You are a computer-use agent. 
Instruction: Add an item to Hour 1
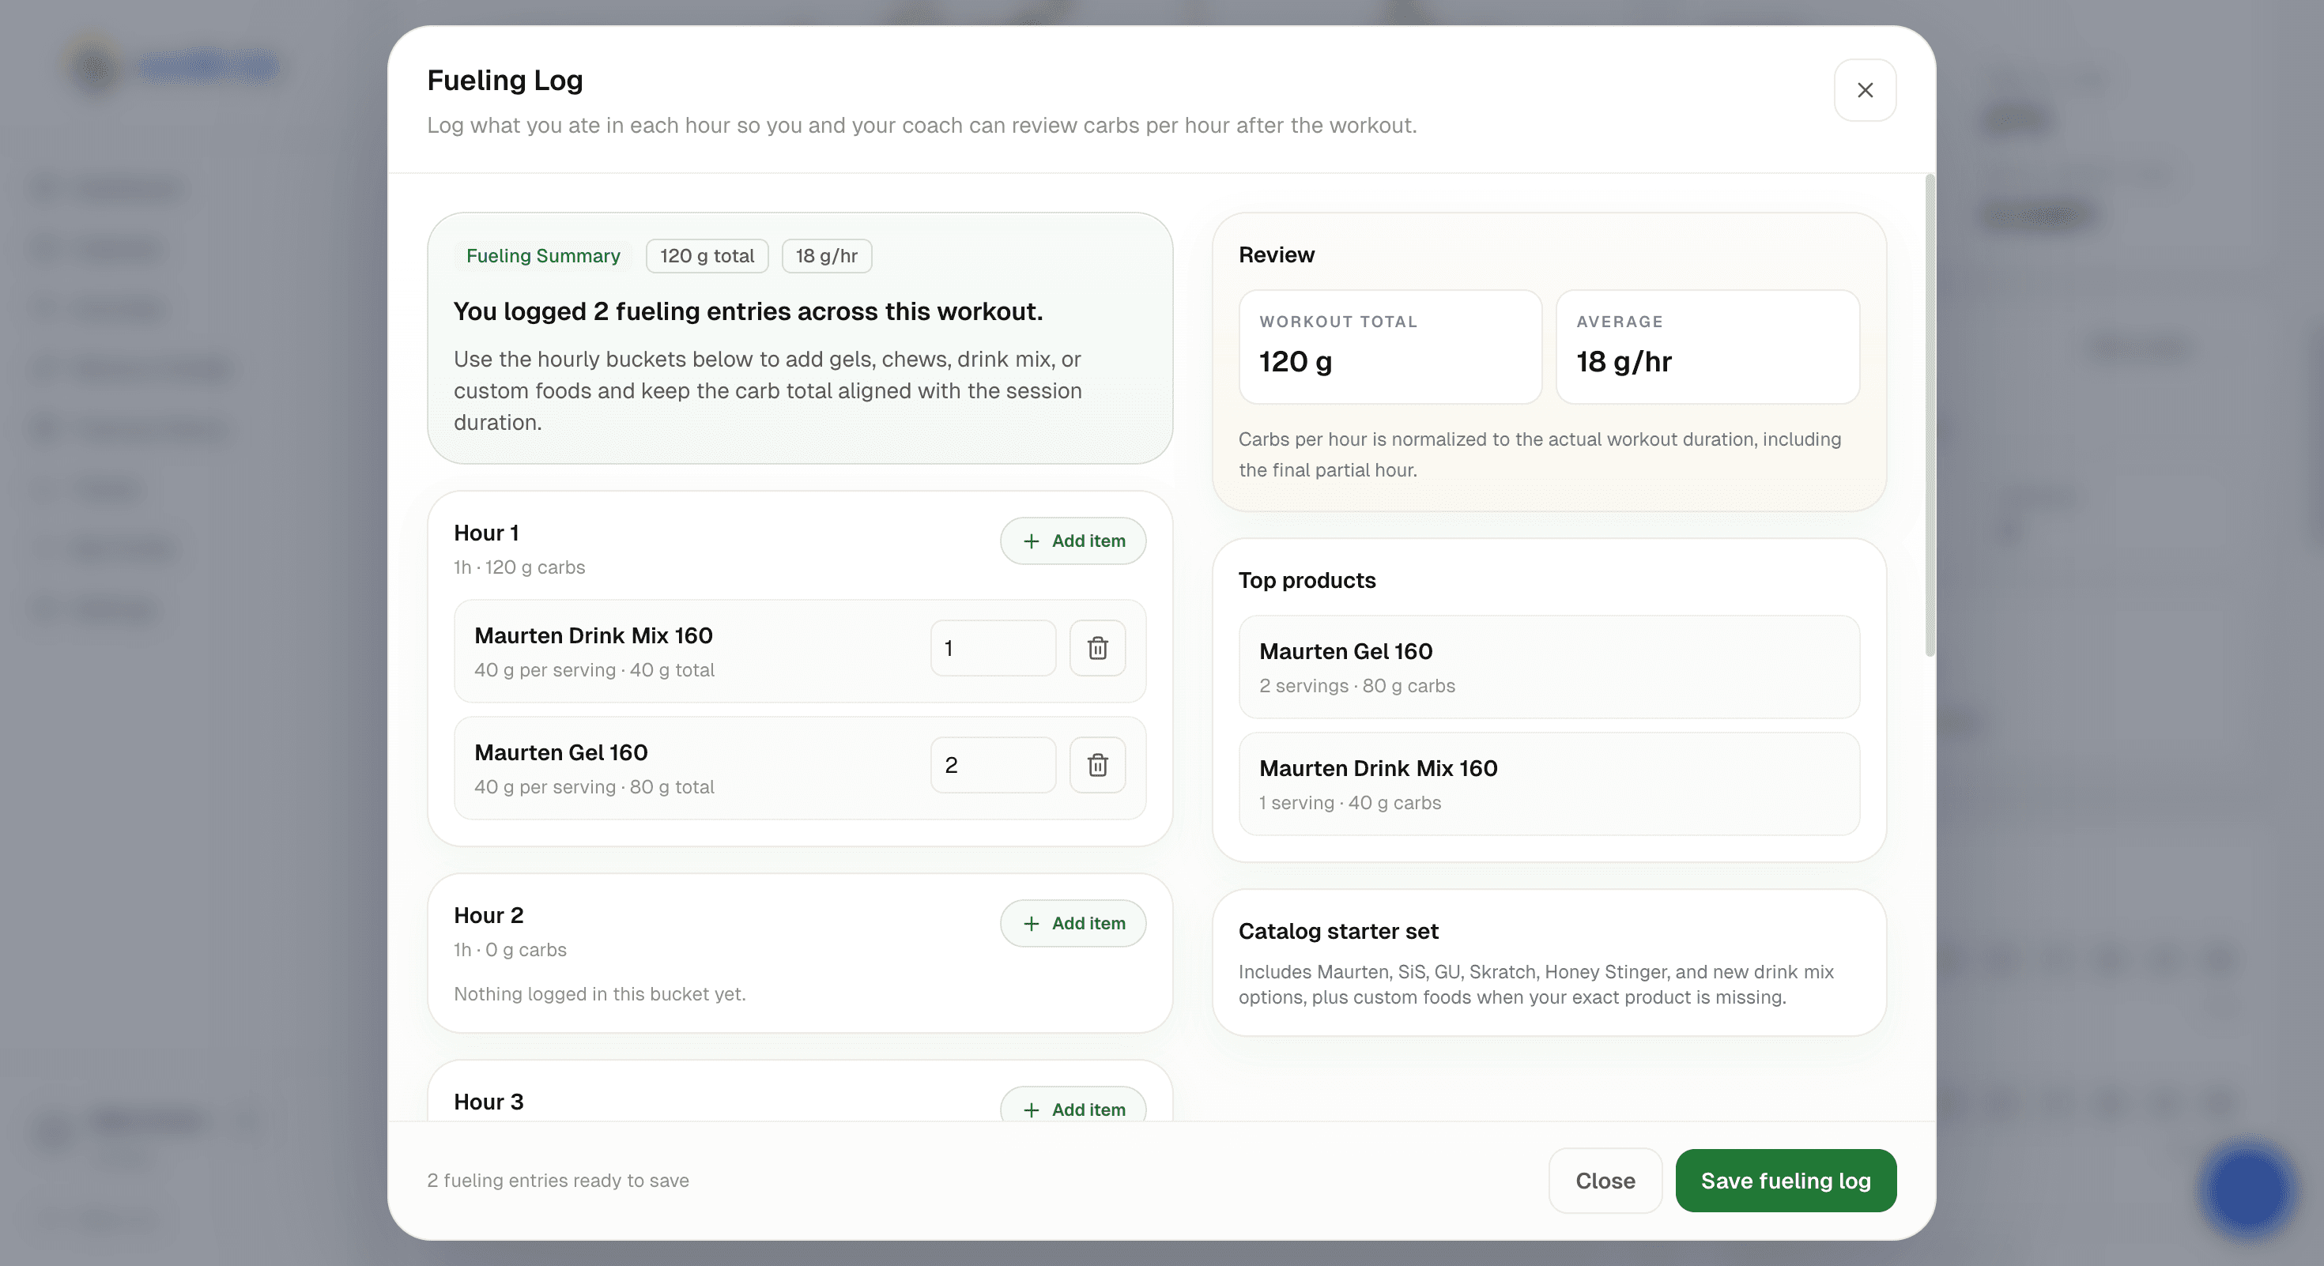pyautogui.click(x=1073, y=541)
